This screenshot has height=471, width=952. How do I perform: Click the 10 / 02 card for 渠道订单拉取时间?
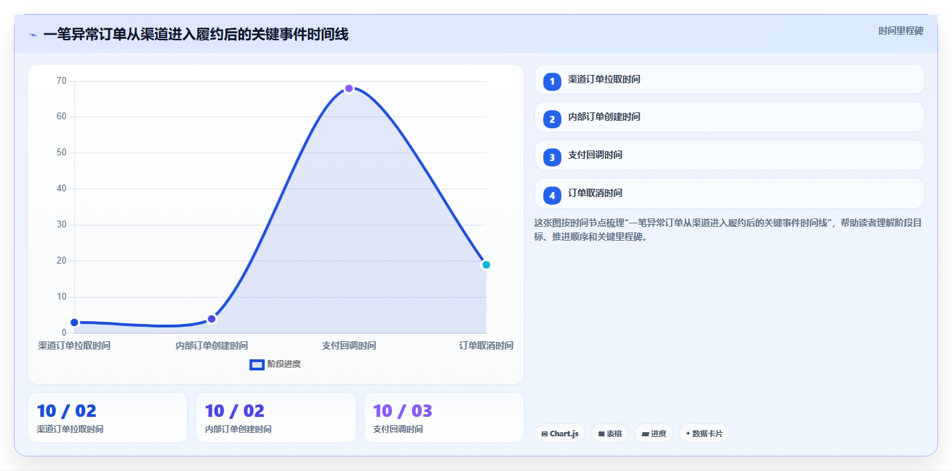(108, 418)
